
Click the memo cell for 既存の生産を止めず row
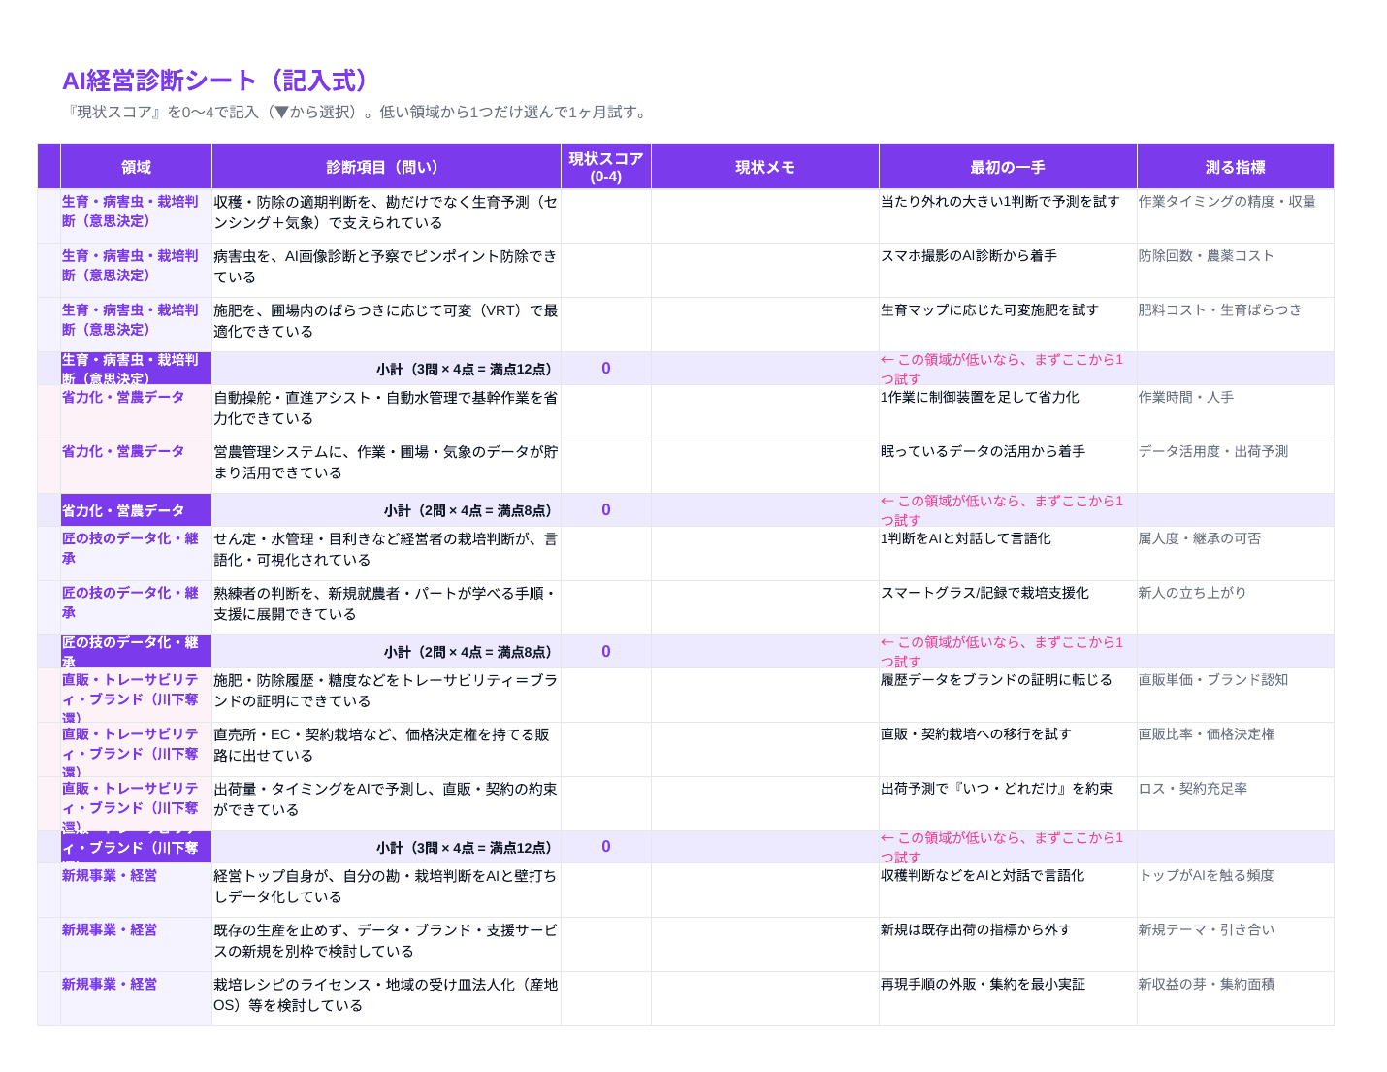click(x=765, y=945)
